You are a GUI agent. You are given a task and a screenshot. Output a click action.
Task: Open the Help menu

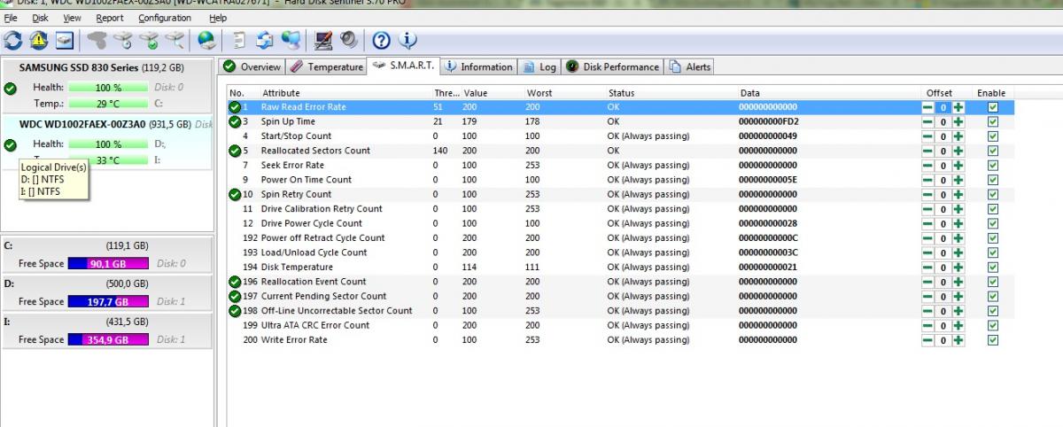[217, 18]
